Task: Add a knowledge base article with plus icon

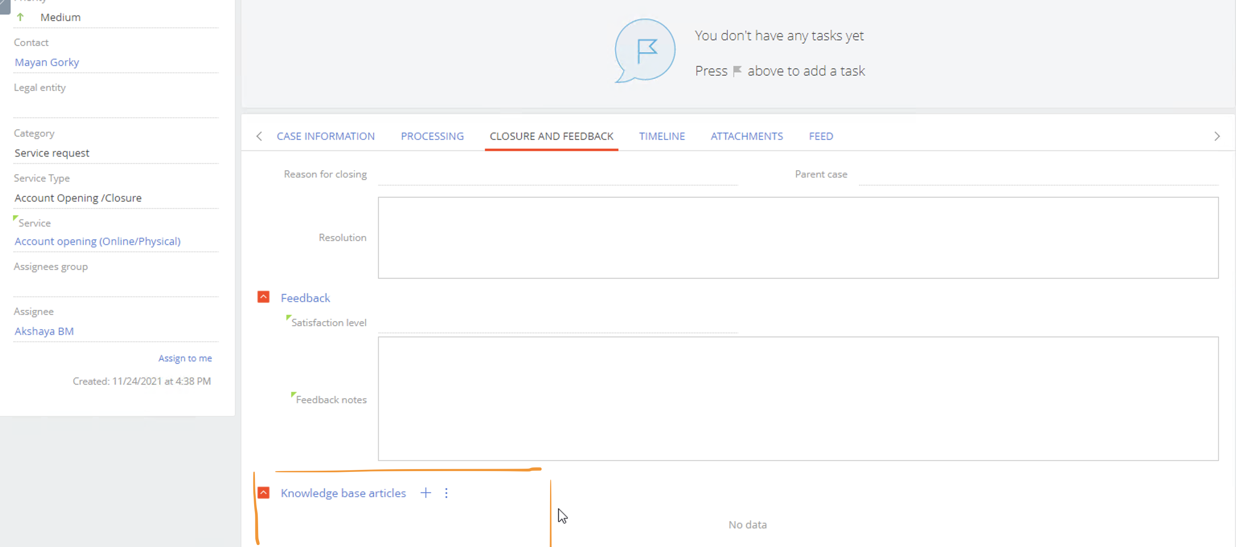Action: pyautogui.click(x=425, y=493)
